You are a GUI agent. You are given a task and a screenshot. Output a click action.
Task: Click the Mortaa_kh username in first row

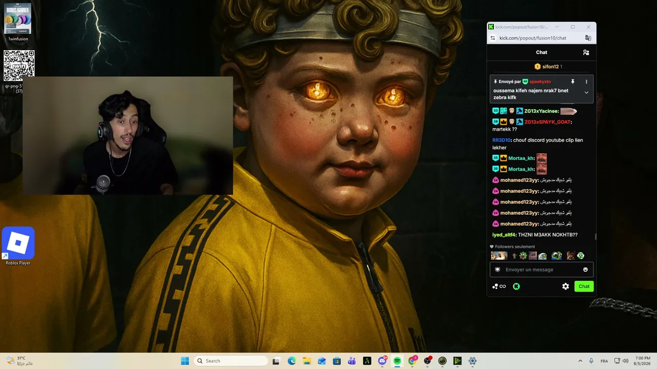click(x=521, y=158)
